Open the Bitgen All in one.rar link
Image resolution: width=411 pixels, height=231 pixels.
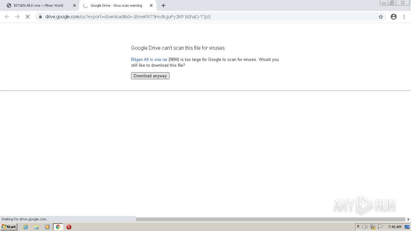[149, 59]
